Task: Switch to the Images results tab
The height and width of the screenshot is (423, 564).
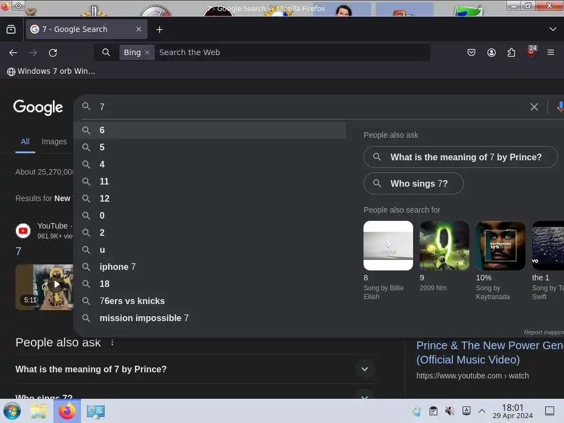Action: (55, 142)
